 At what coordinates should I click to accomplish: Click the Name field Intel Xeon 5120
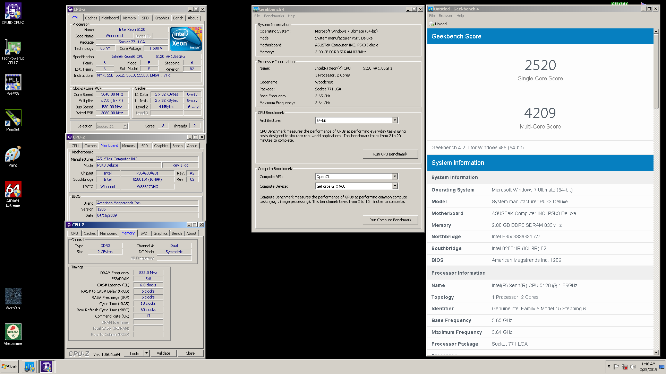coord(132,29)
